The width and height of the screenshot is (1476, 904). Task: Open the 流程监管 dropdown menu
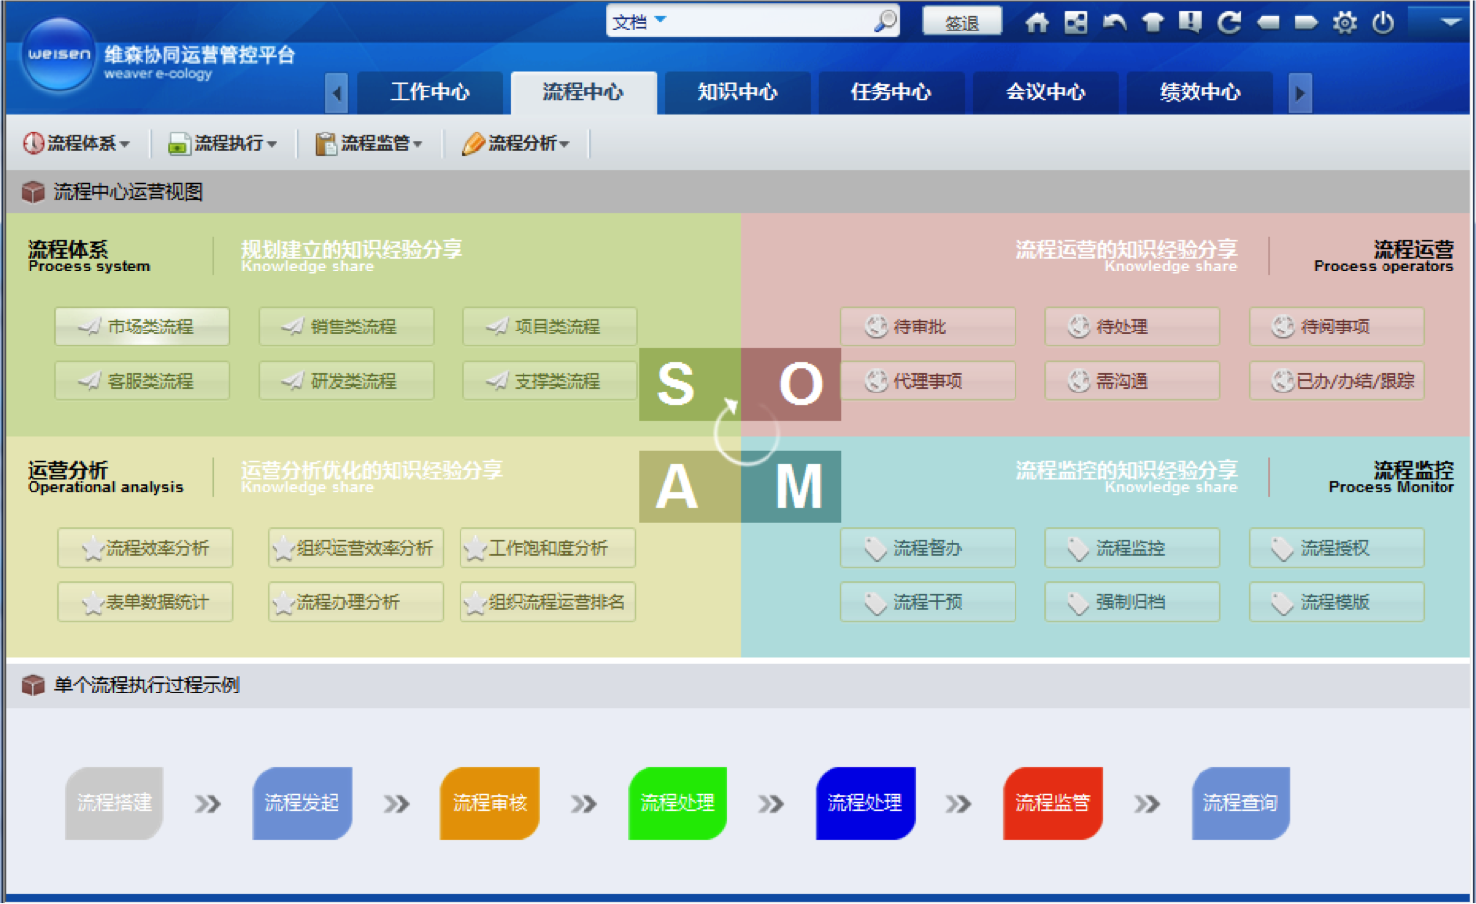tap(369, 144)
